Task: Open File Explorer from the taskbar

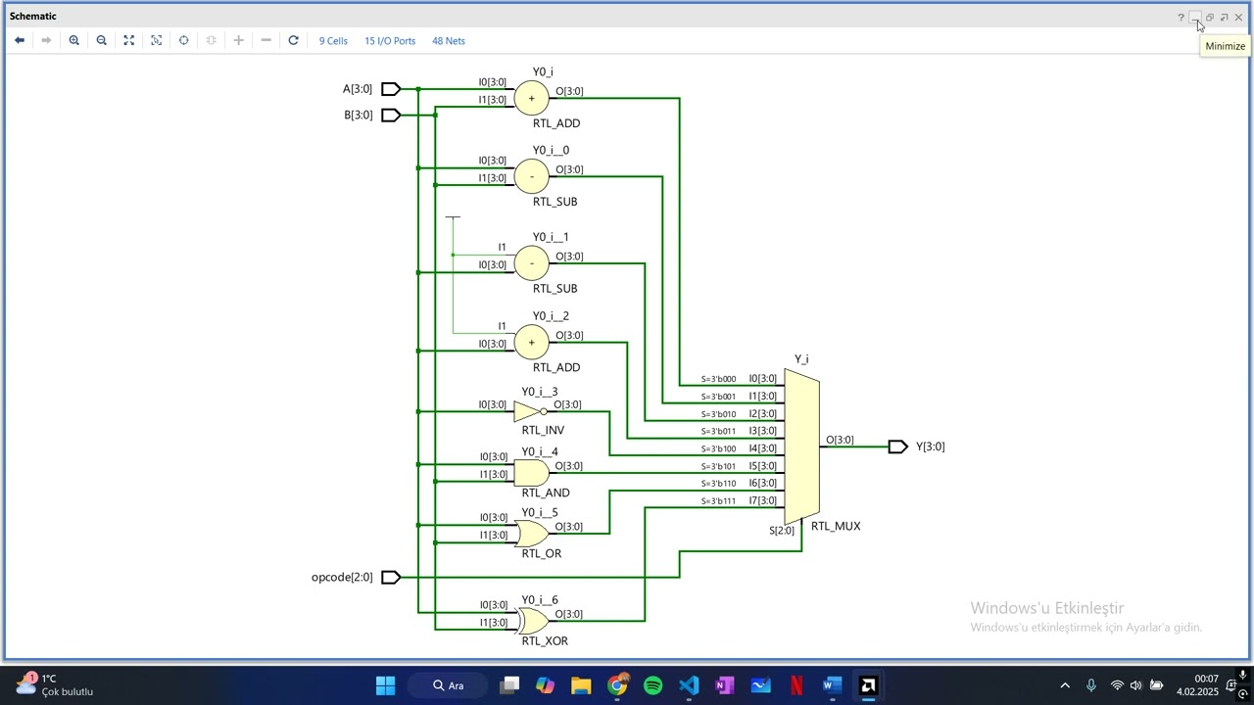Action: click(x=581, y=685)
